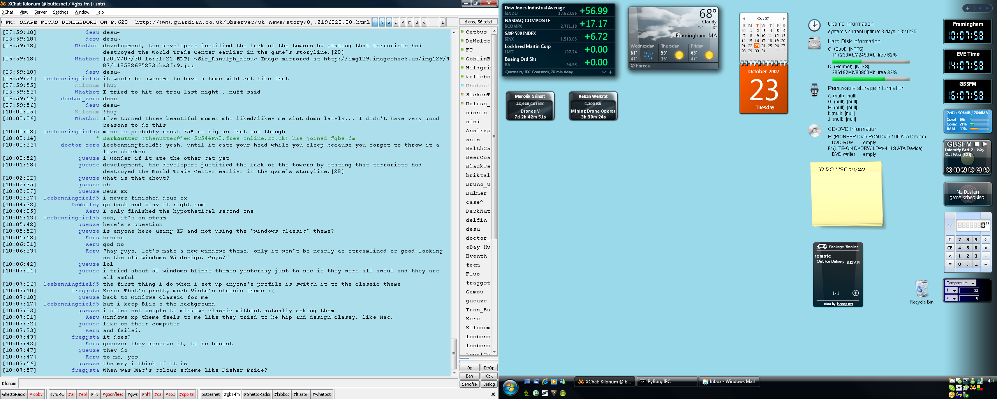The image size is (997, 399).
Task: Click the Op button
Action: click(x=469, y=368)
